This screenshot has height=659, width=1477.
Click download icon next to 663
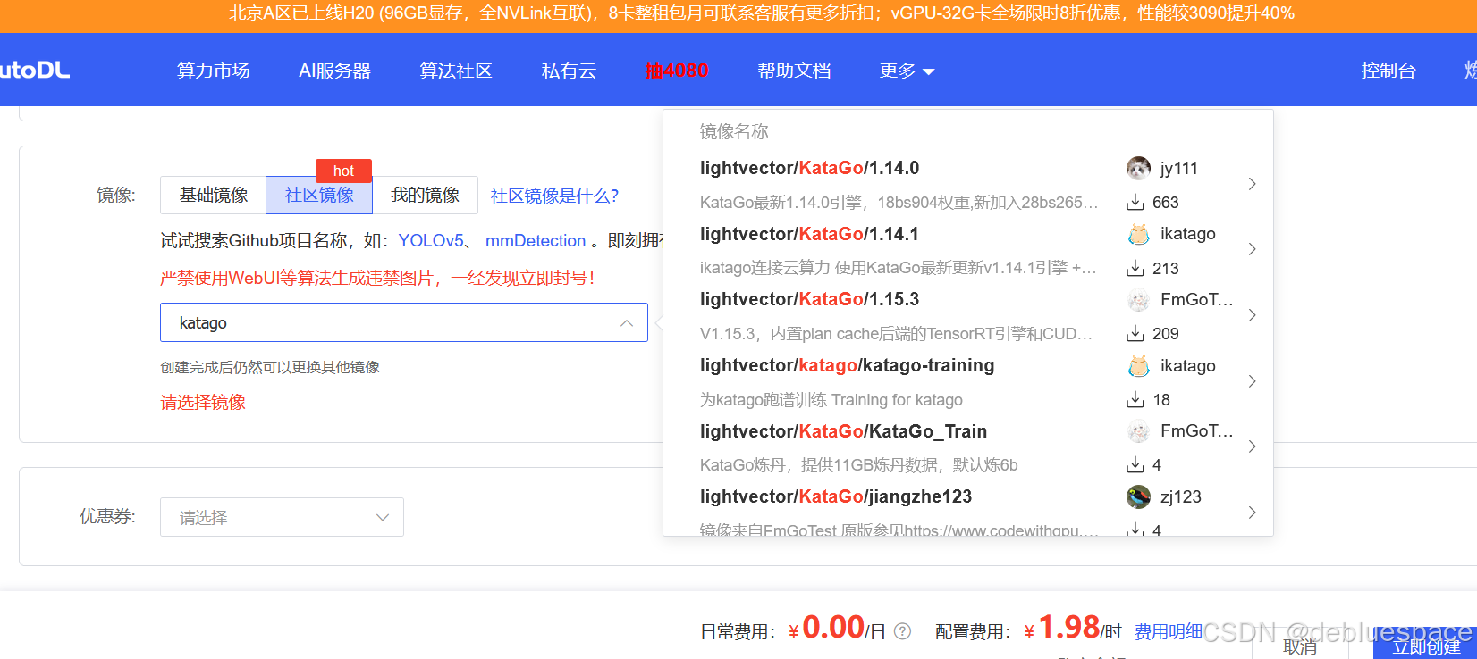tap(1135, 202)
